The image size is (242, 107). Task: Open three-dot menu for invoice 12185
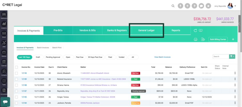[235, 97]
